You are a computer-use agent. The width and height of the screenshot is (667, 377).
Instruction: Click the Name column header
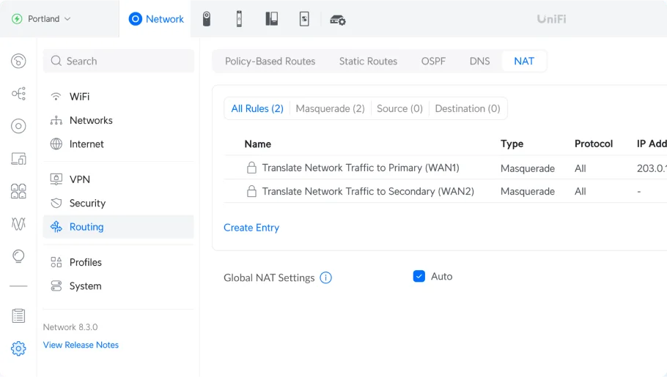[x=258, y=144]
